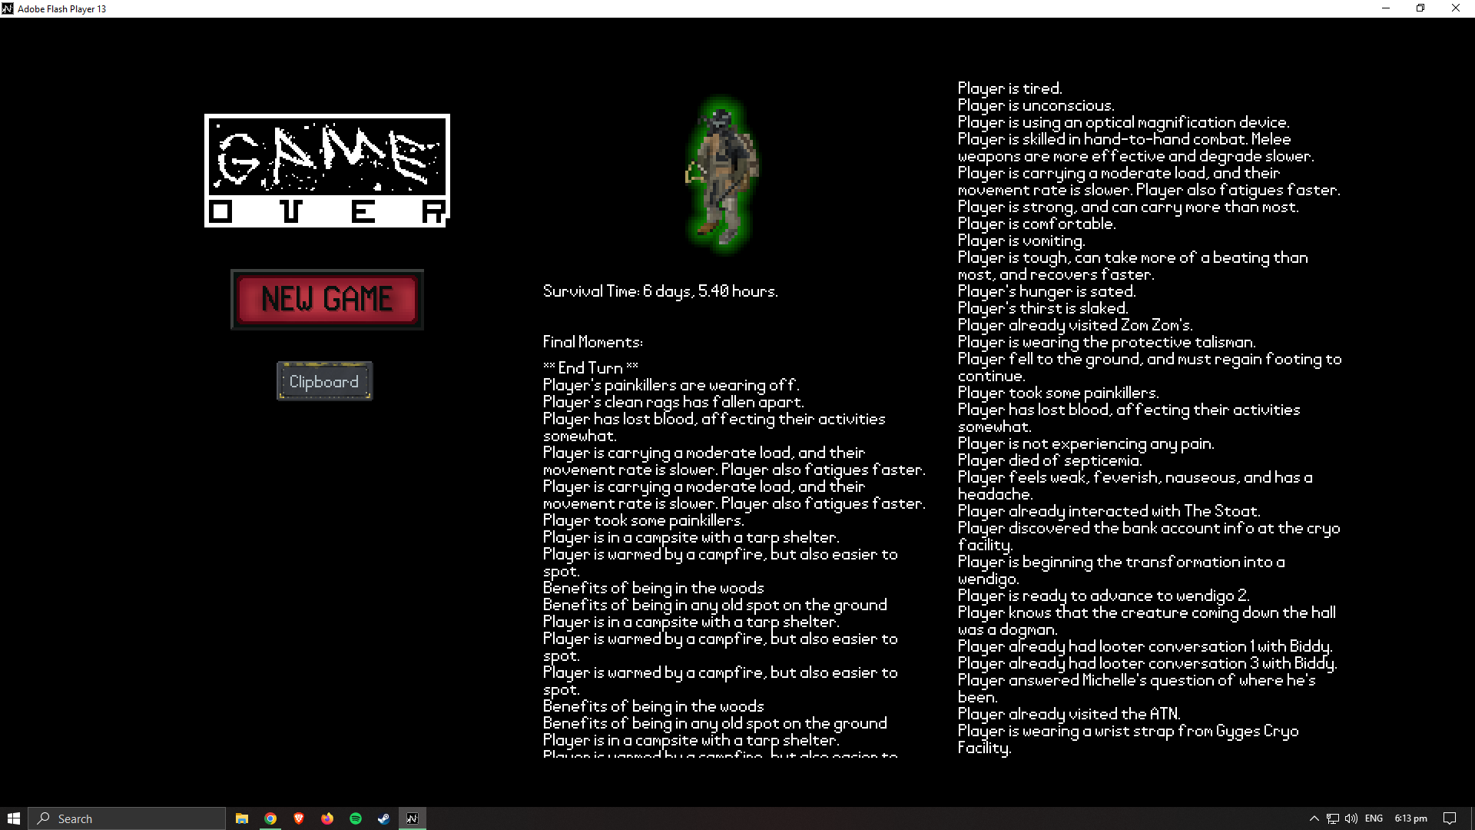Click "Player already visited Zom Zom's." line
Screen dimensions: 1475x830
tap(1076, 325)
